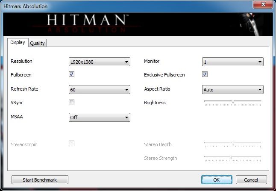Viewport: 276px width, 191px height.
Task: Expand the Refresh Rate dropdown
Action: coord(99,89)
